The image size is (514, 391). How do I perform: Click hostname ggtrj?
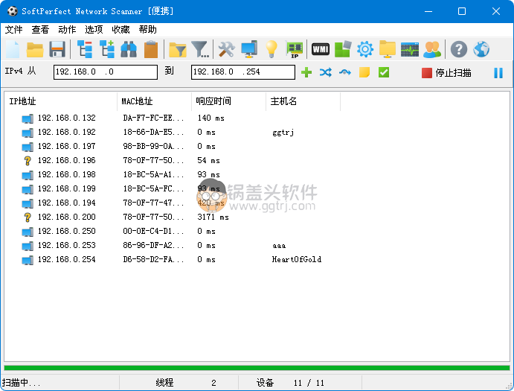point(283,133)
